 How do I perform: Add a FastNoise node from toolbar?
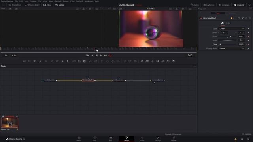(x=29, y=61)
